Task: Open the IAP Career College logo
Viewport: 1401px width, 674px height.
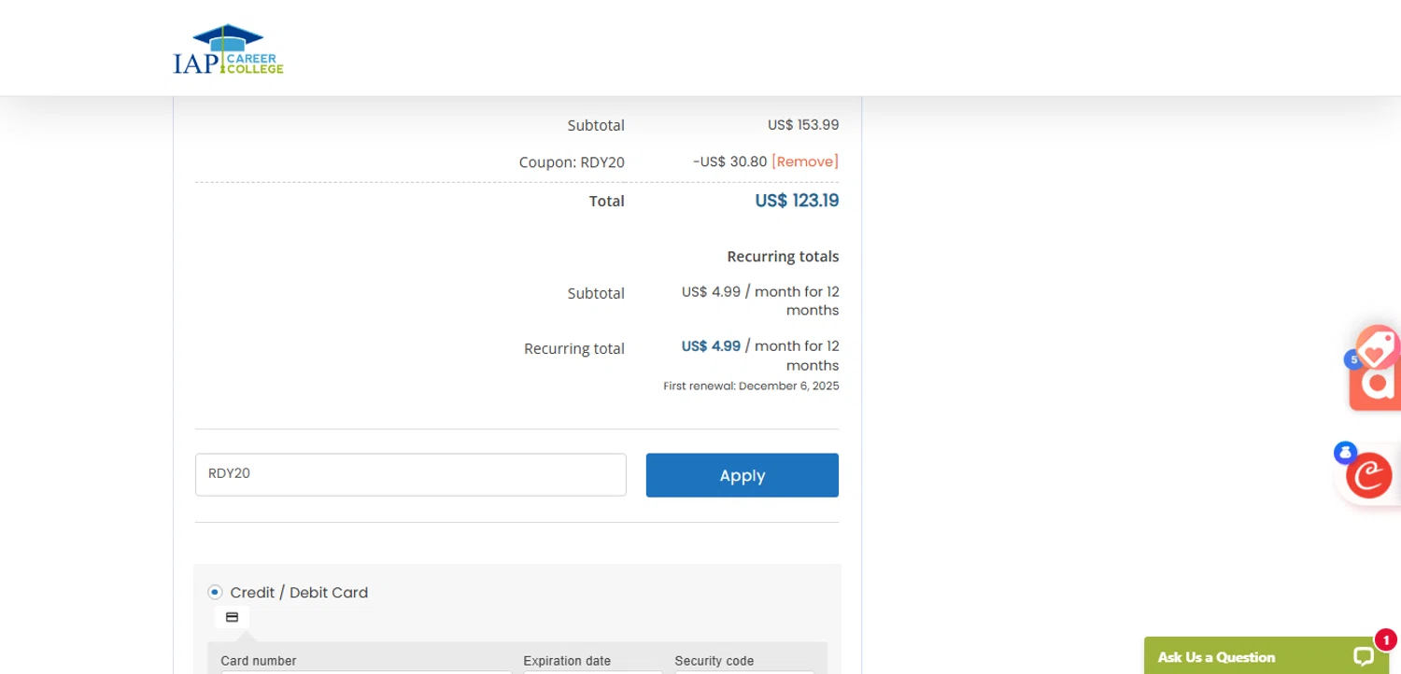Action: 228,49
